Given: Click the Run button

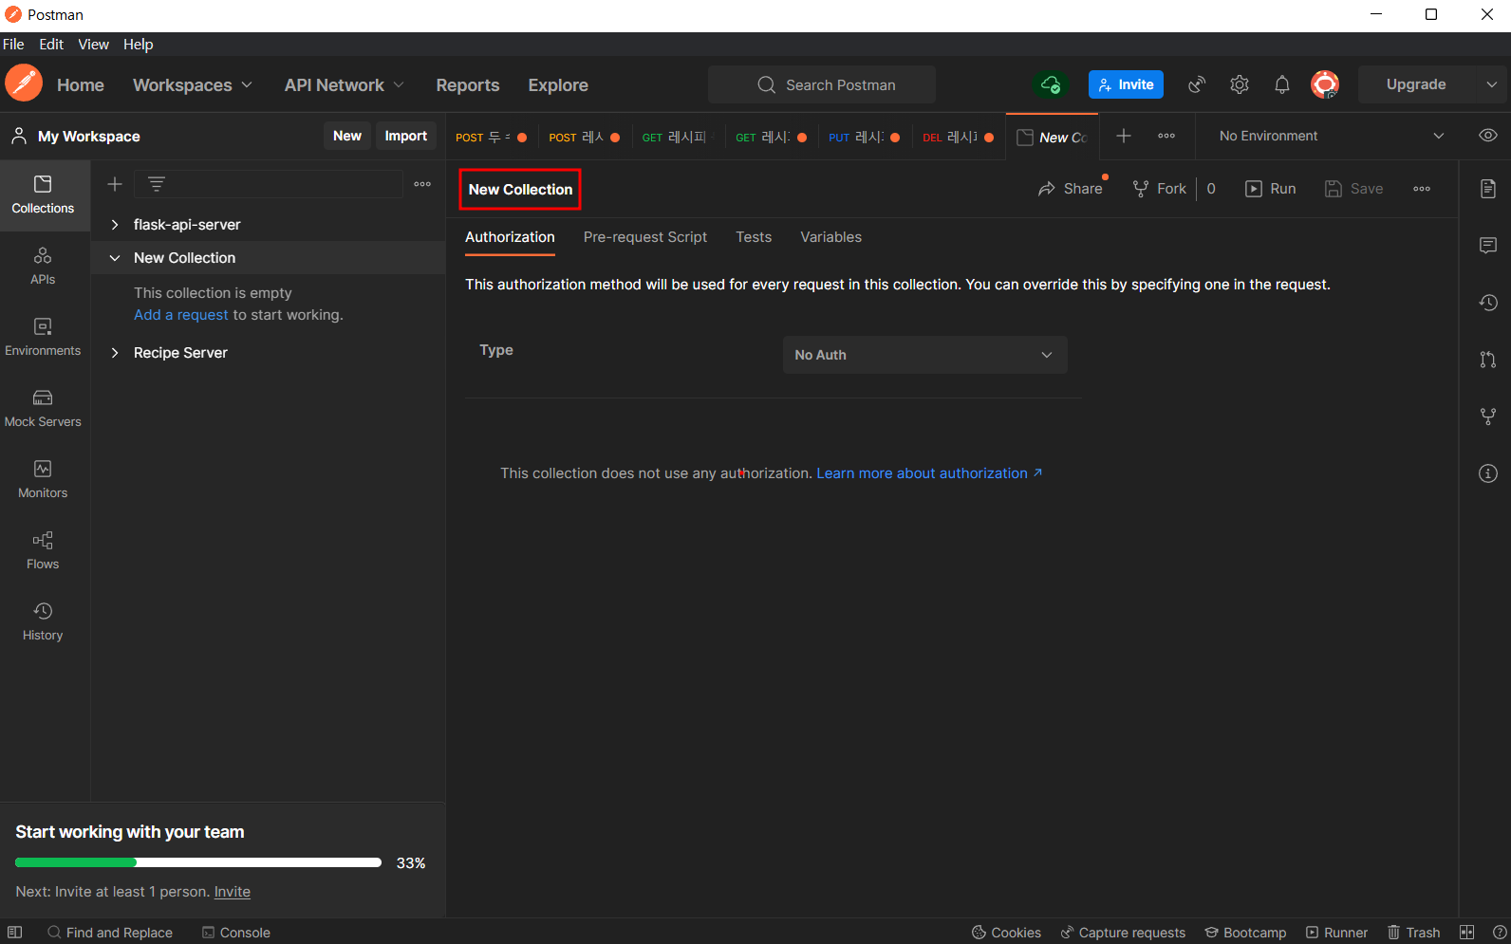Looking at the screenshot, I should click(x=1270, y=189).
